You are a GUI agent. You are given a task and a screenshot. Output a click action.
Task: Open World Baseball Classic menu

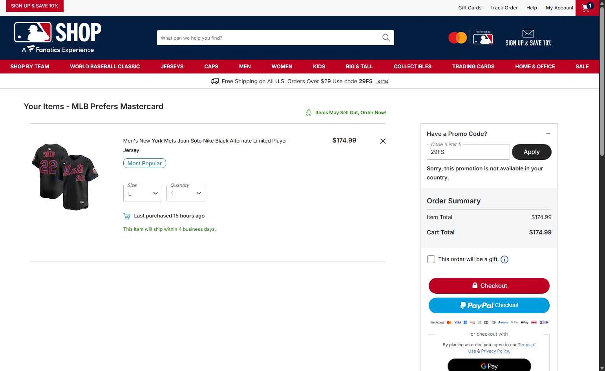105,66
